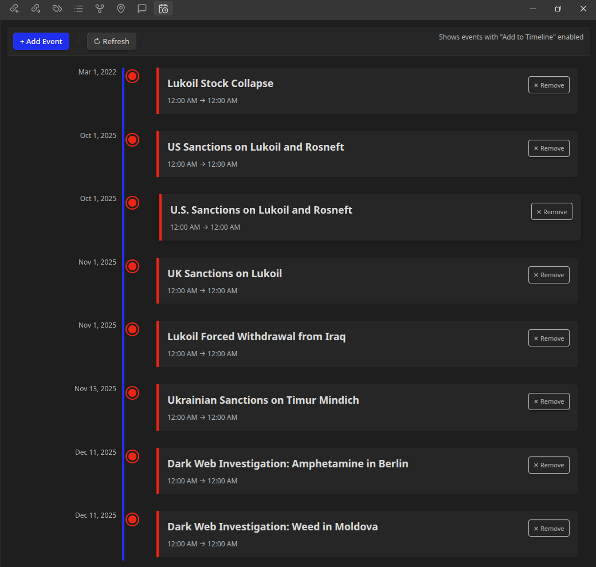The height and width of the screenshot is (567, 596).
Task: Click the topmost Dec 11, 2025 timeline marker
Action: pos(132,456)
